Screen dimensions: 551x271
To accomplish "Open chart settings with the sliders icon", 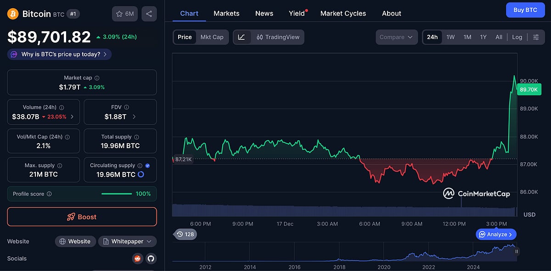I will click(536, 37).
